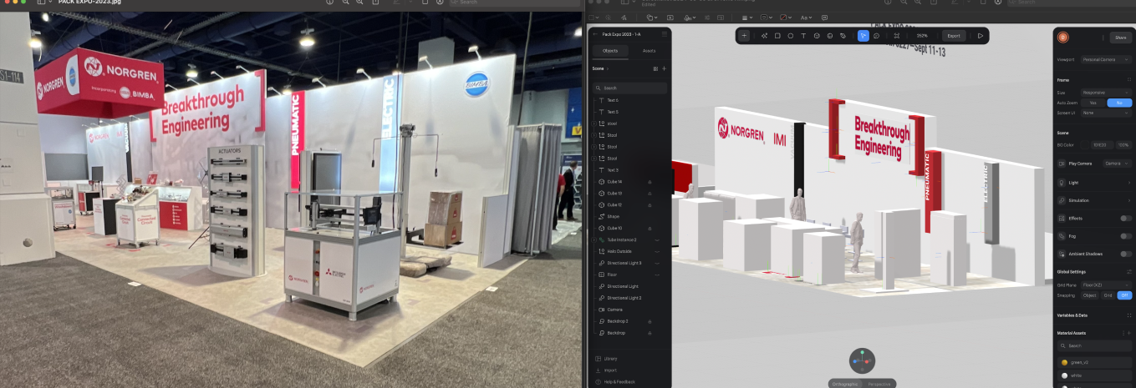Open the Frame Size Responsive dropdown

click(1107, 93)
